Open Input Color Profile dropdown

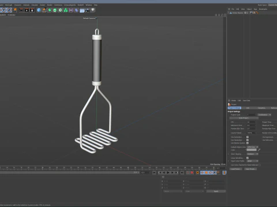pyautogui.click(x=252, y=161)
